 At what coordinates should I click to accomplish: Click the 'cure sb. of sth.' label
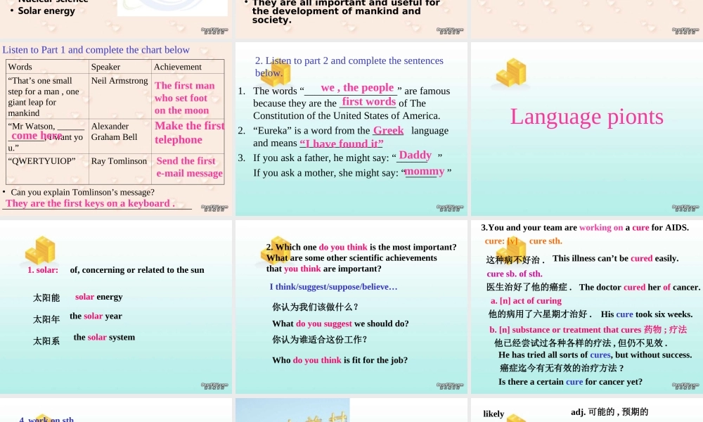point(515,274)
